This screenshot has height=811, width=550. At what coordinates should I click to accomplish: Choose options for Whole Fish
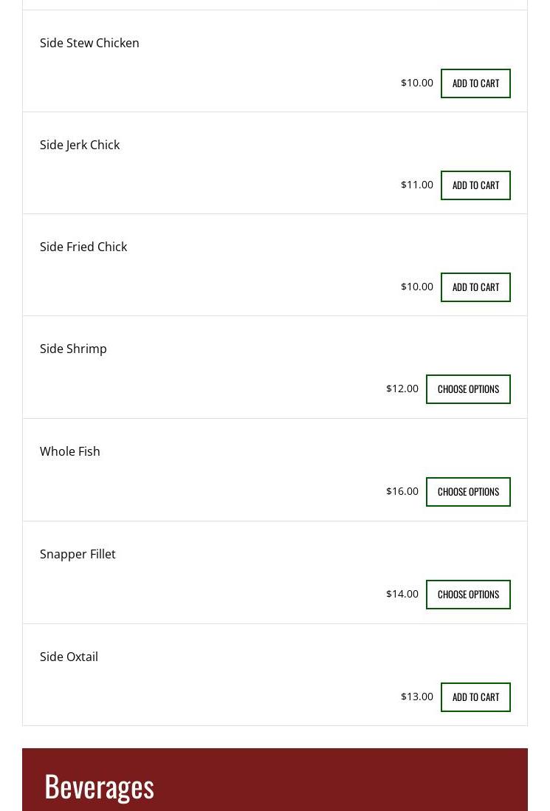pyautogui.click(x=468, y=492)
